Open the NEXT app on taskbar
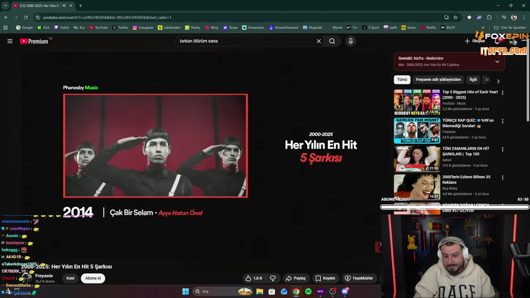 click(320, 291)
